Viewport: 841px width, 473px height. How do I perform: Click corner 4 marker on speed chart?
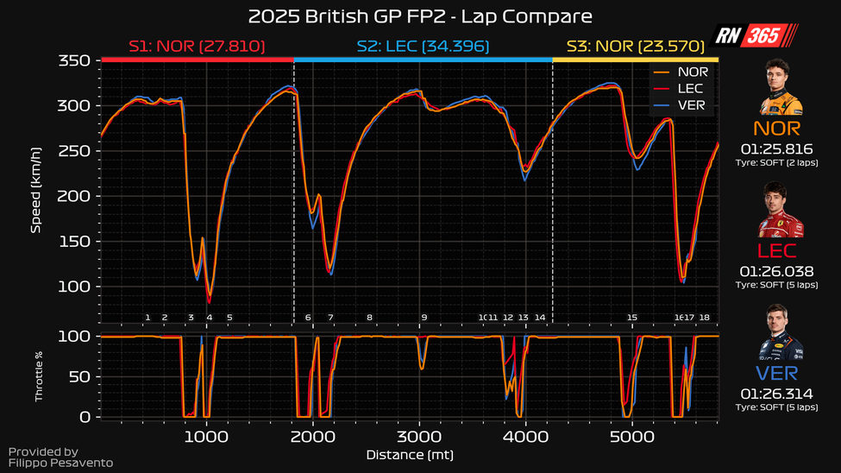point(209,318)
